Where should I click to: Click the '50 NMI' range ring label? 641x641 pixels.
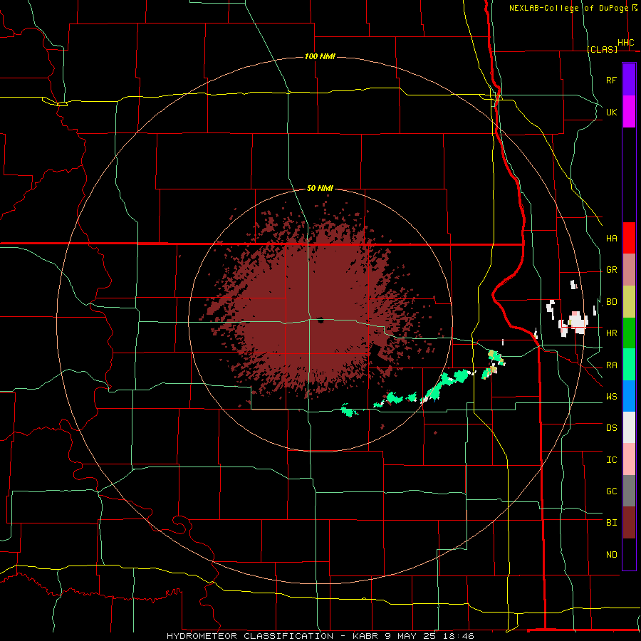coord(320,188)
